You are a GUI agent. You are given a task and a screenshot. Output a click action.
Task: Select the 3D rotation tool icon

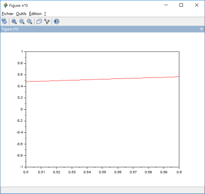point(4,21)
